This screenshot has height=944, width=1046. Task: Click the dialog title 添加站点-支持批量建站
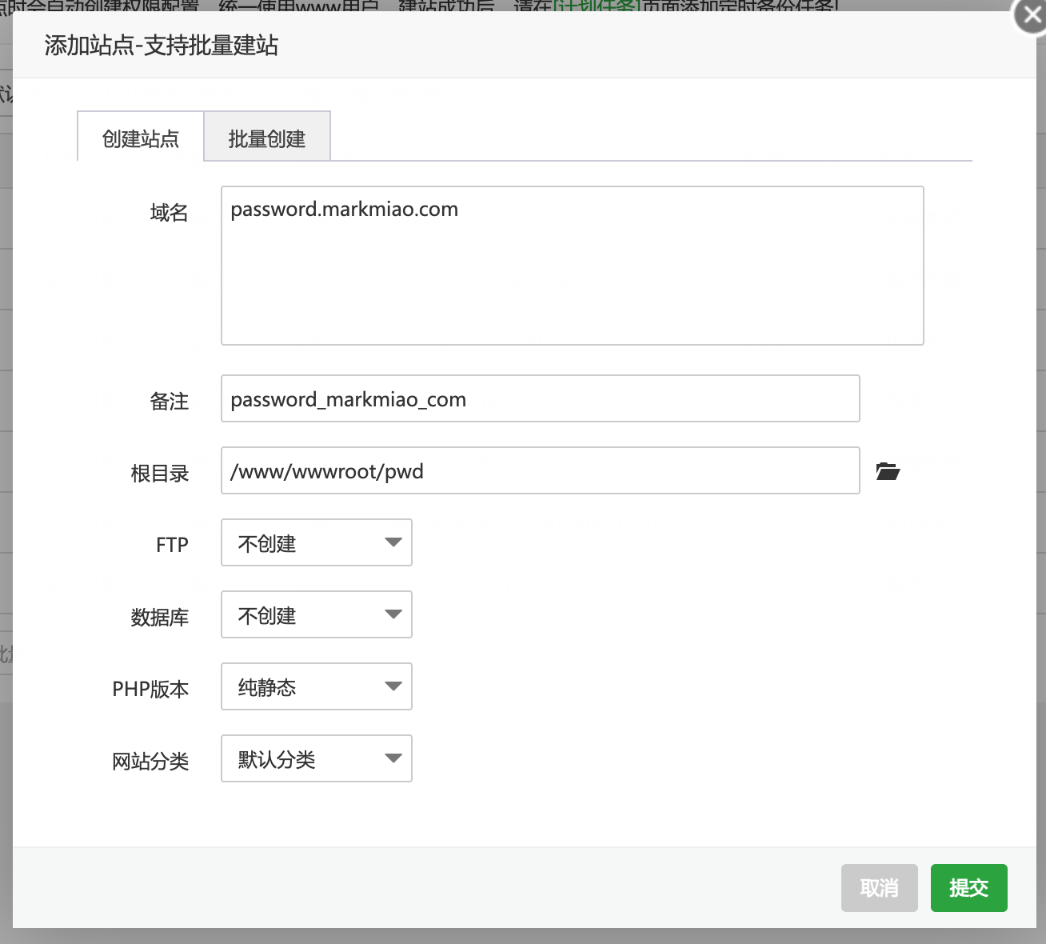point(162,46)
